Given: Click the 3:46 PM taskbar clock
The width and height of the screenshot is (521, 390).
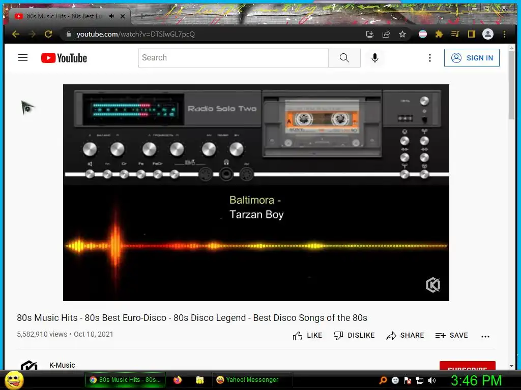Looking at the screenshot, I should click(x=476, y=380).
